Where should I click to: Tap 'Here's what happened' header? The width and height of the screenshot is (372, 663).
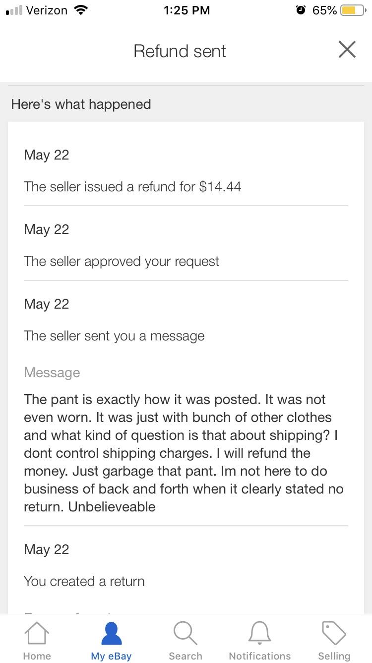tap(81, 104)
